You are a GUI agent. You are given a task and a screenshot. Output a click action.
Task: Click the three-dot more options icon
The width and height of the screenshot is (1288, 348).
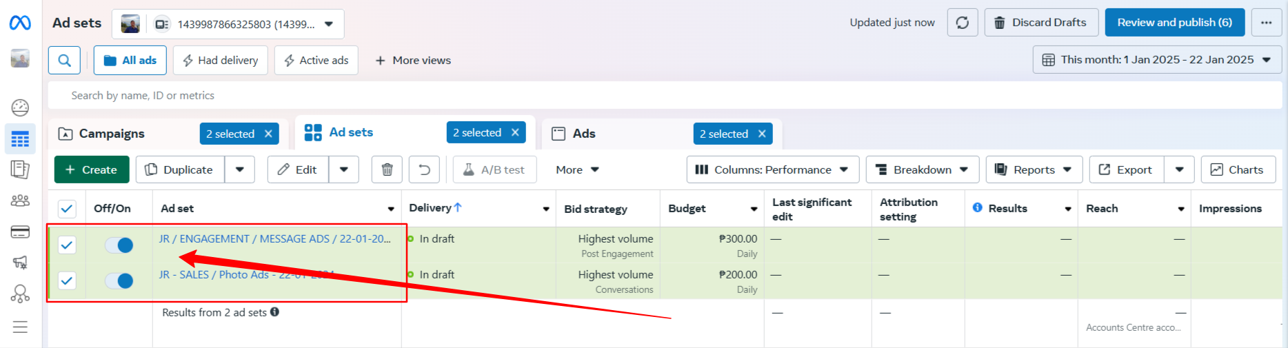coord(1266,23)
